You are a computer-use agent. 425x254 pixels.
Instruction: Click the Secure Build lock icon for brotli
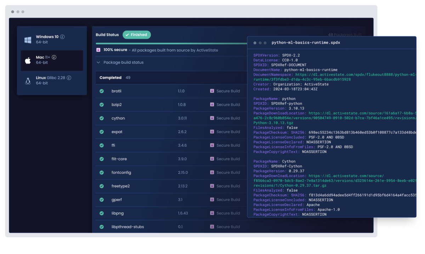[x=212, y=91]
